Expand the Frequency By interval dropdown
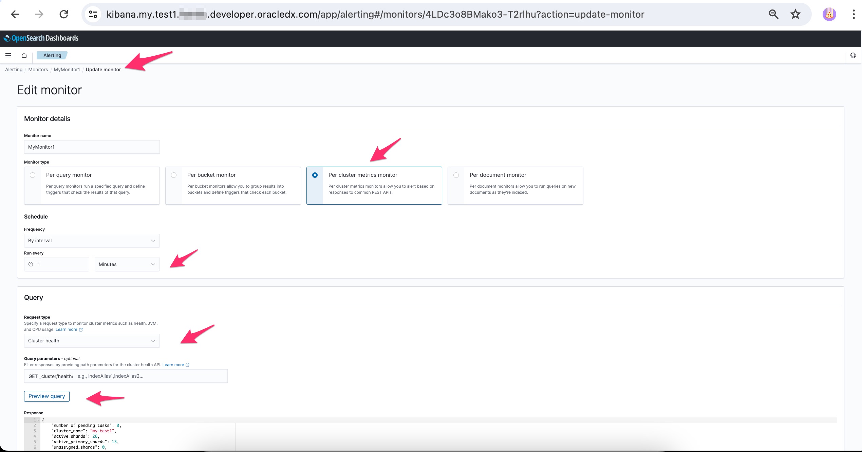This screenshot has width=862, height=452. (92, 241)
